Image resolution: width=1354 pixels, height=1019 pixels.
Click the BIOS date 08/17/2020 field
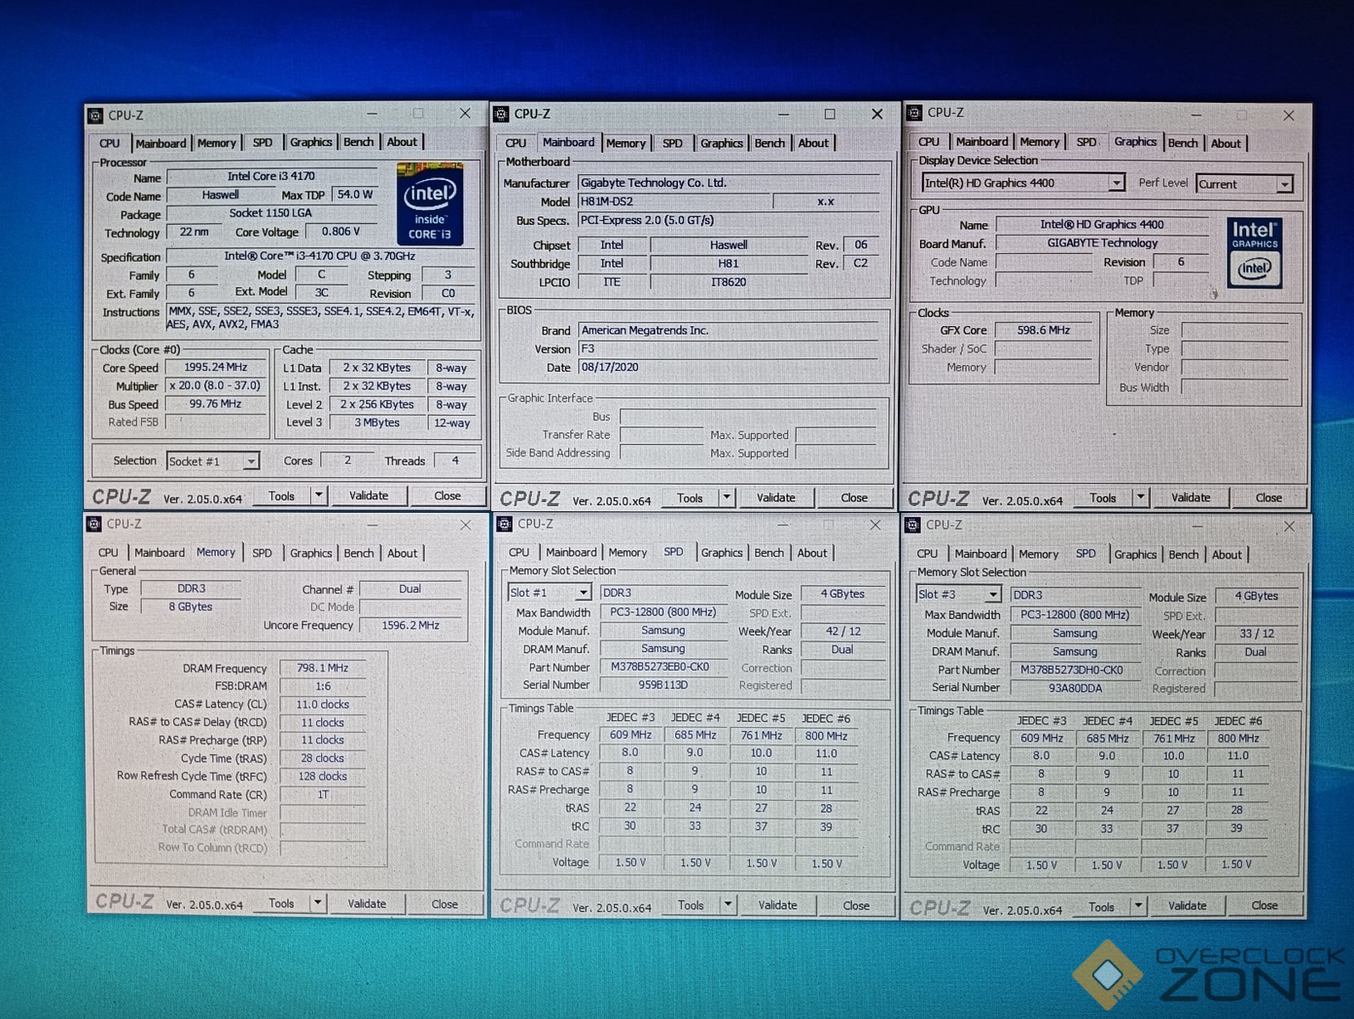(x=728, y=368)
